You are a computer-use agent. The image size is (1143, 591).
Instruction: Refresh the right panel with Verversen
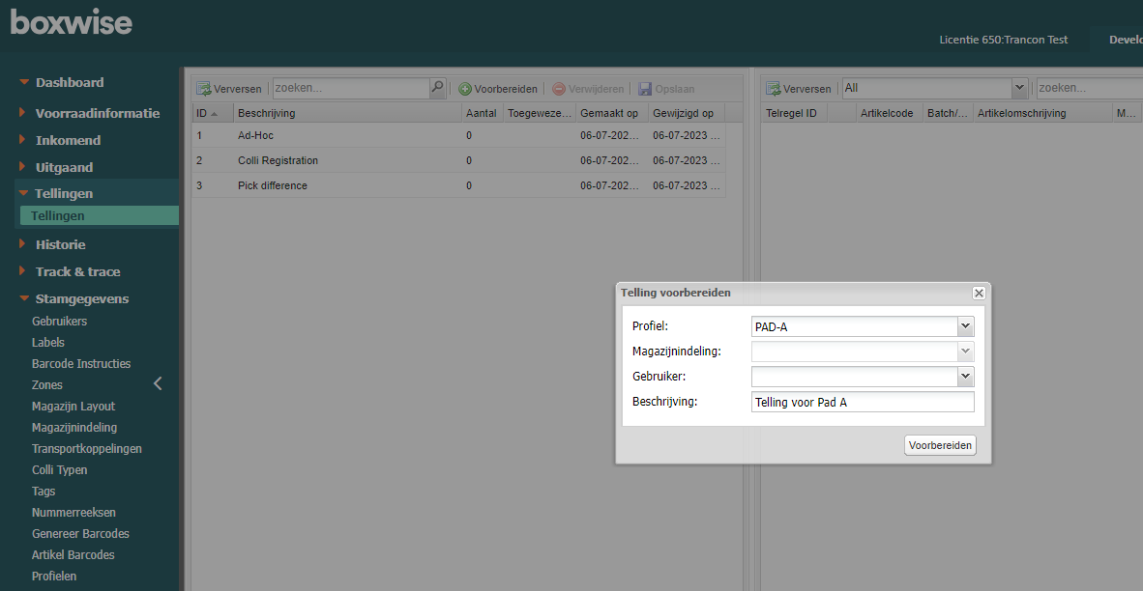click(x=799, y=89)
